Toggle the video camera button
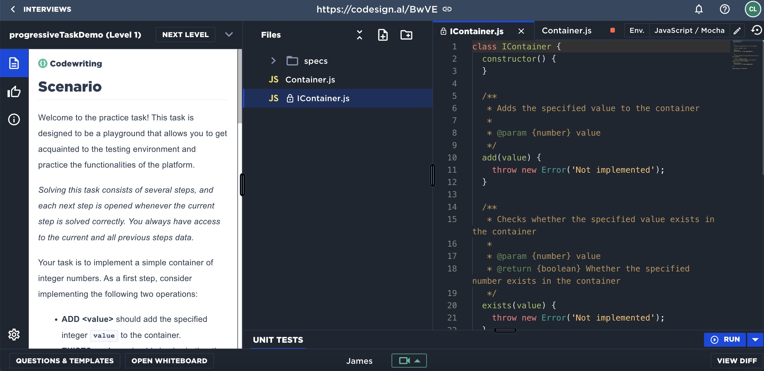Image resolution: width=764 pixels, height=371 pixels. (404, 361)
